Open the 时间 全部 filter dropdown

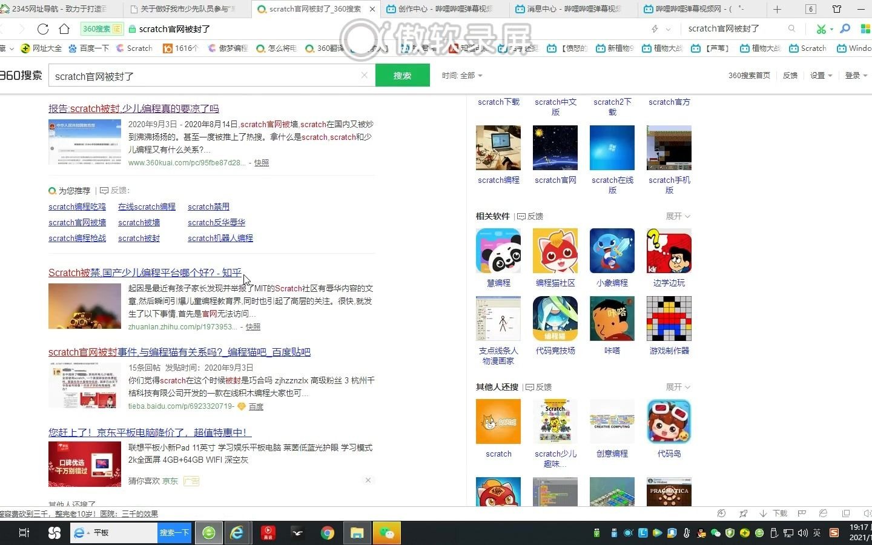(x=462, y=75)
